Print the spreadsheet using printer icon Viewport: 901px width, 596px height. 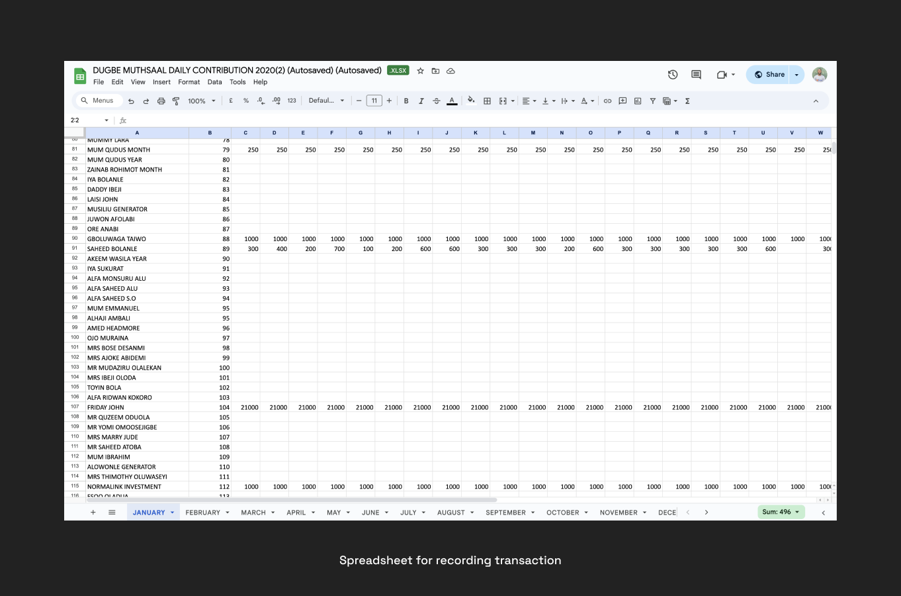[161, 101]
